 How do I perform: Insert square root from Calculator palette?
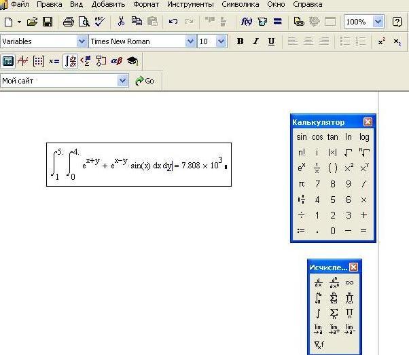click(349, 153)
